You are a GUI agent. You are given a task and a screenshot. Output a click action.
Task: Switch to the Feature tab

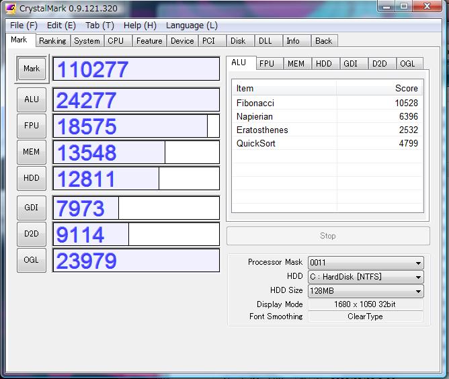pyautogui.click(x=149, y=41)
